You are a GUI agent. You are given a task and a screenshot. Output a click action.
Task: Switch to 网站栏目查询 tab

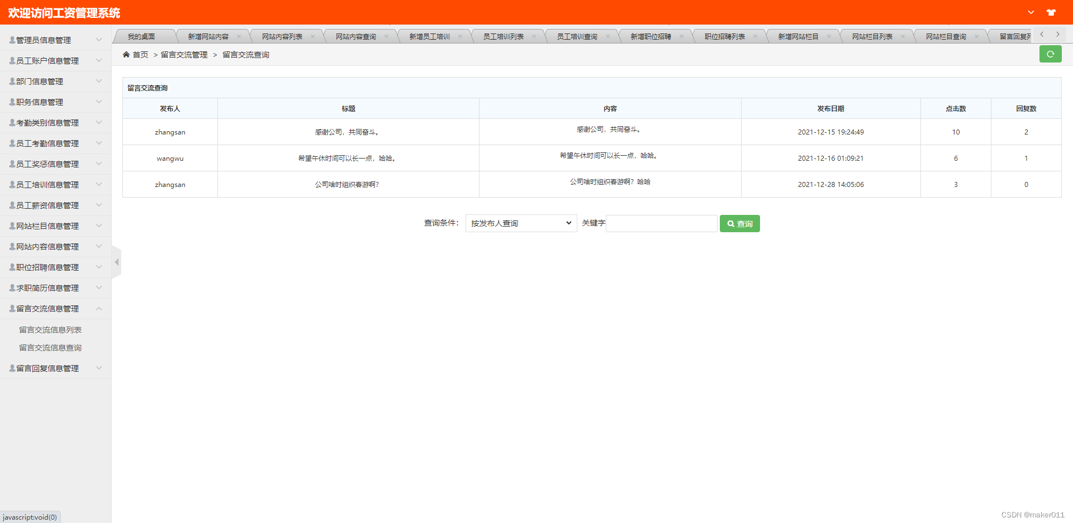pyautogui.click(x=946, y=37)
